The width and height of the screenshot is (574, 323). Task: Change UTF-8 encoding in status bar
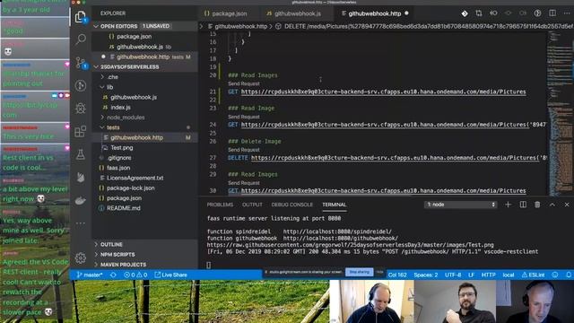(x=453, y=275)
